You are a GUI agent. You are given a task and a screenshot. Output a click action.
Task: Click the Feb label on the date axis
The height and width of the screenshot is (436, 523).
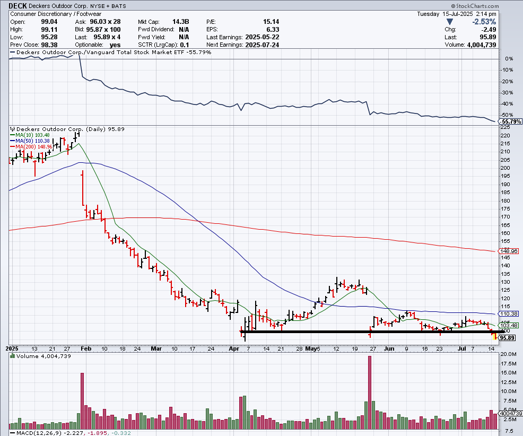(x=86, y=348)
